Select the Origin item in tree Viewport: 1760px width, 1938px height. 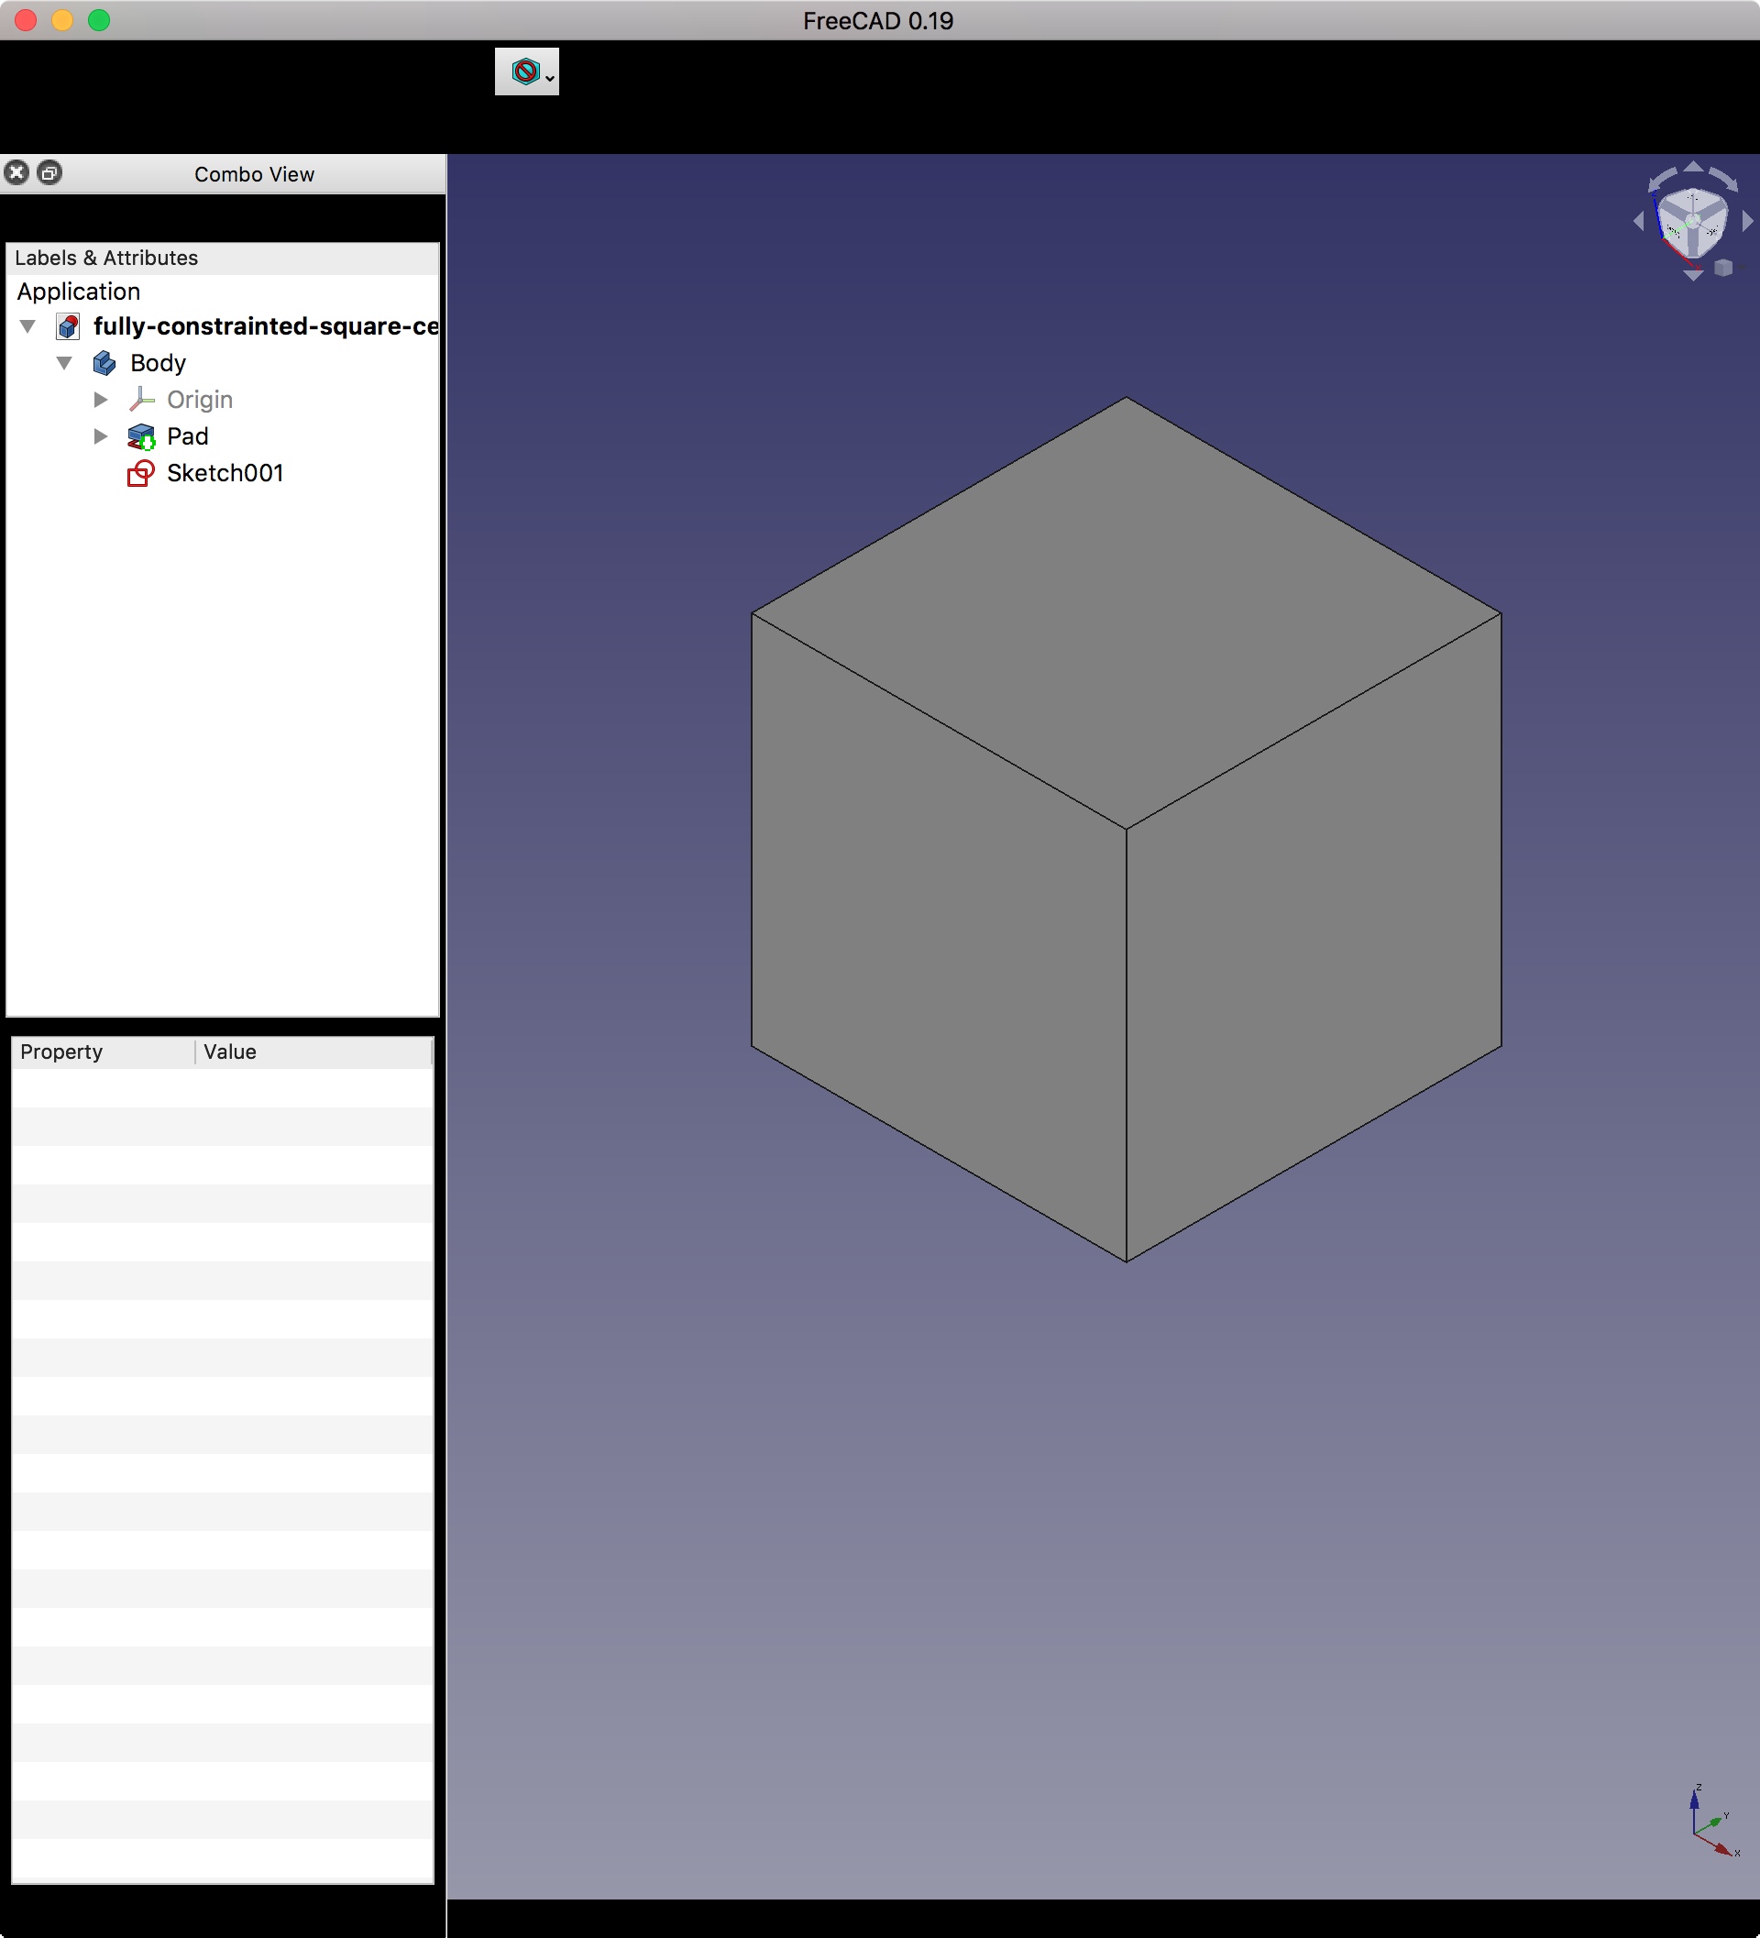tap(199, 400)
